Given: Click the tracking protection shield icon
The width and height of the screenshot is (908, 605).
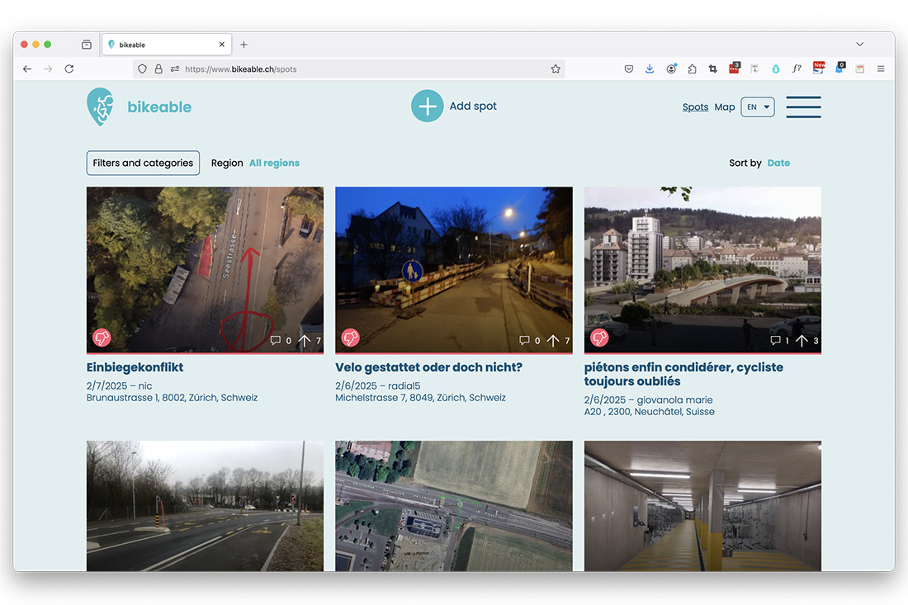Looking at the screenshot, I should tap(143, 69).
